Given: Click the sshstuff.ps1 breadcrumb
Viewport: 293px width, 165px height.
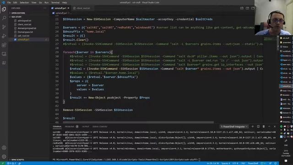Looking at the screenshot, I should pos(61,13).
